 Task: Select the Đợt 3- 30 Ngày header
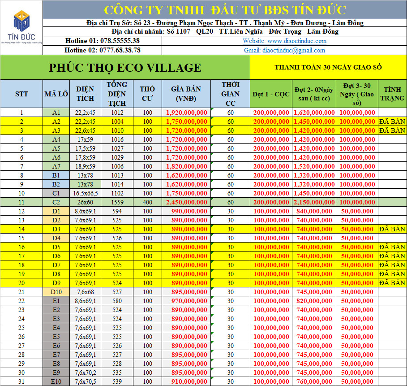point(357,94)
